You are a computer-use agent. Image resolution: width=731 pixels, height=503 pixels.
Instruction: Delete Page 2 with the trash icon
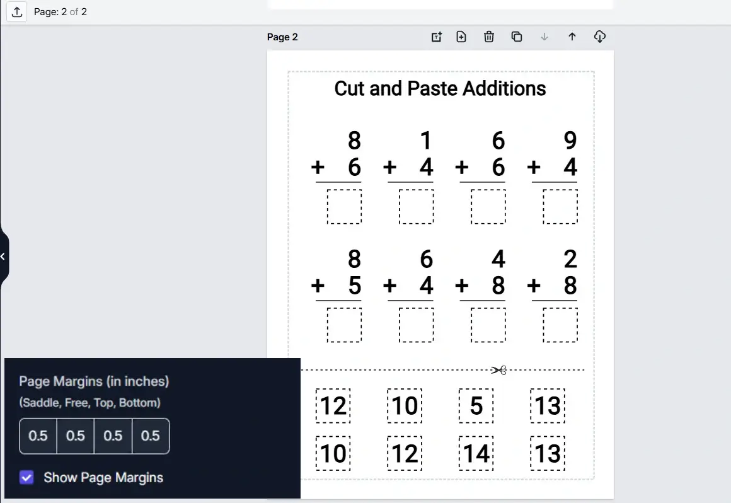[488, 37]
